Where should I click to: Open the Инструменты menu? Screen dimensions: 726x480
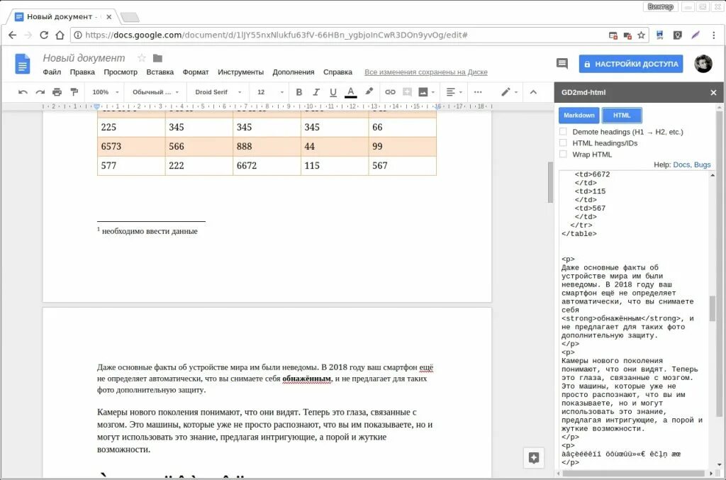(240, 72)
